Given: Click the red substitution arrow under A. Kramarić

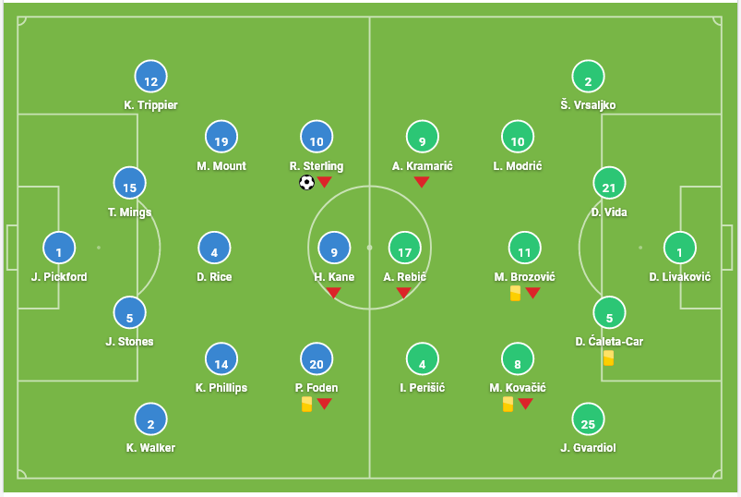Looking at the screenshot, I should pyautogui.click(x=422, y=182).
